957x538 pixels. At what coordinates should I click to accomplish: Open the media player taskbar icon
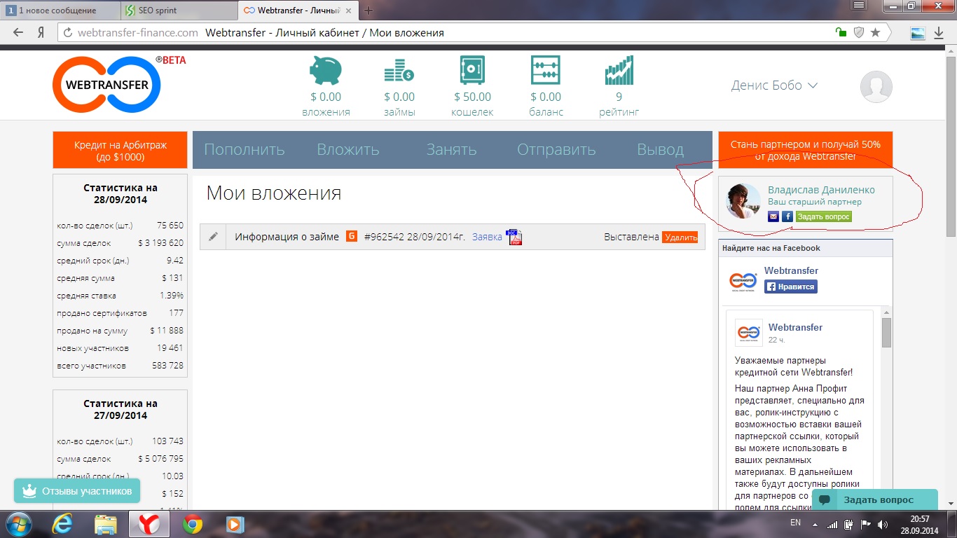235,524
